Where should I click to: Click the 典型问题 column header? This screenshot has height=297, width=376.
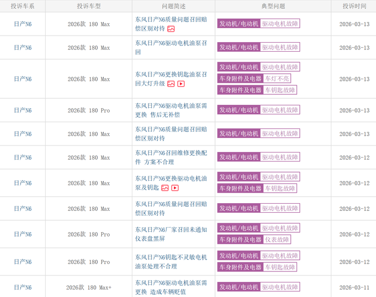[273, 6]
